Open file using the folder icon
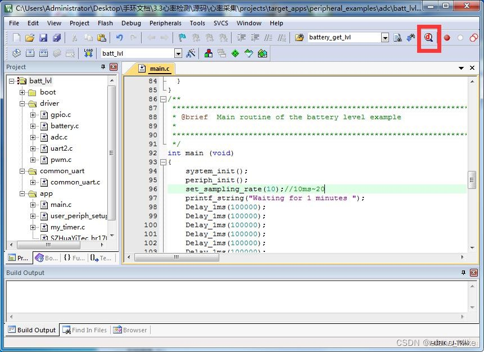This screenshot has height=352, width=484. coord(30,38)
